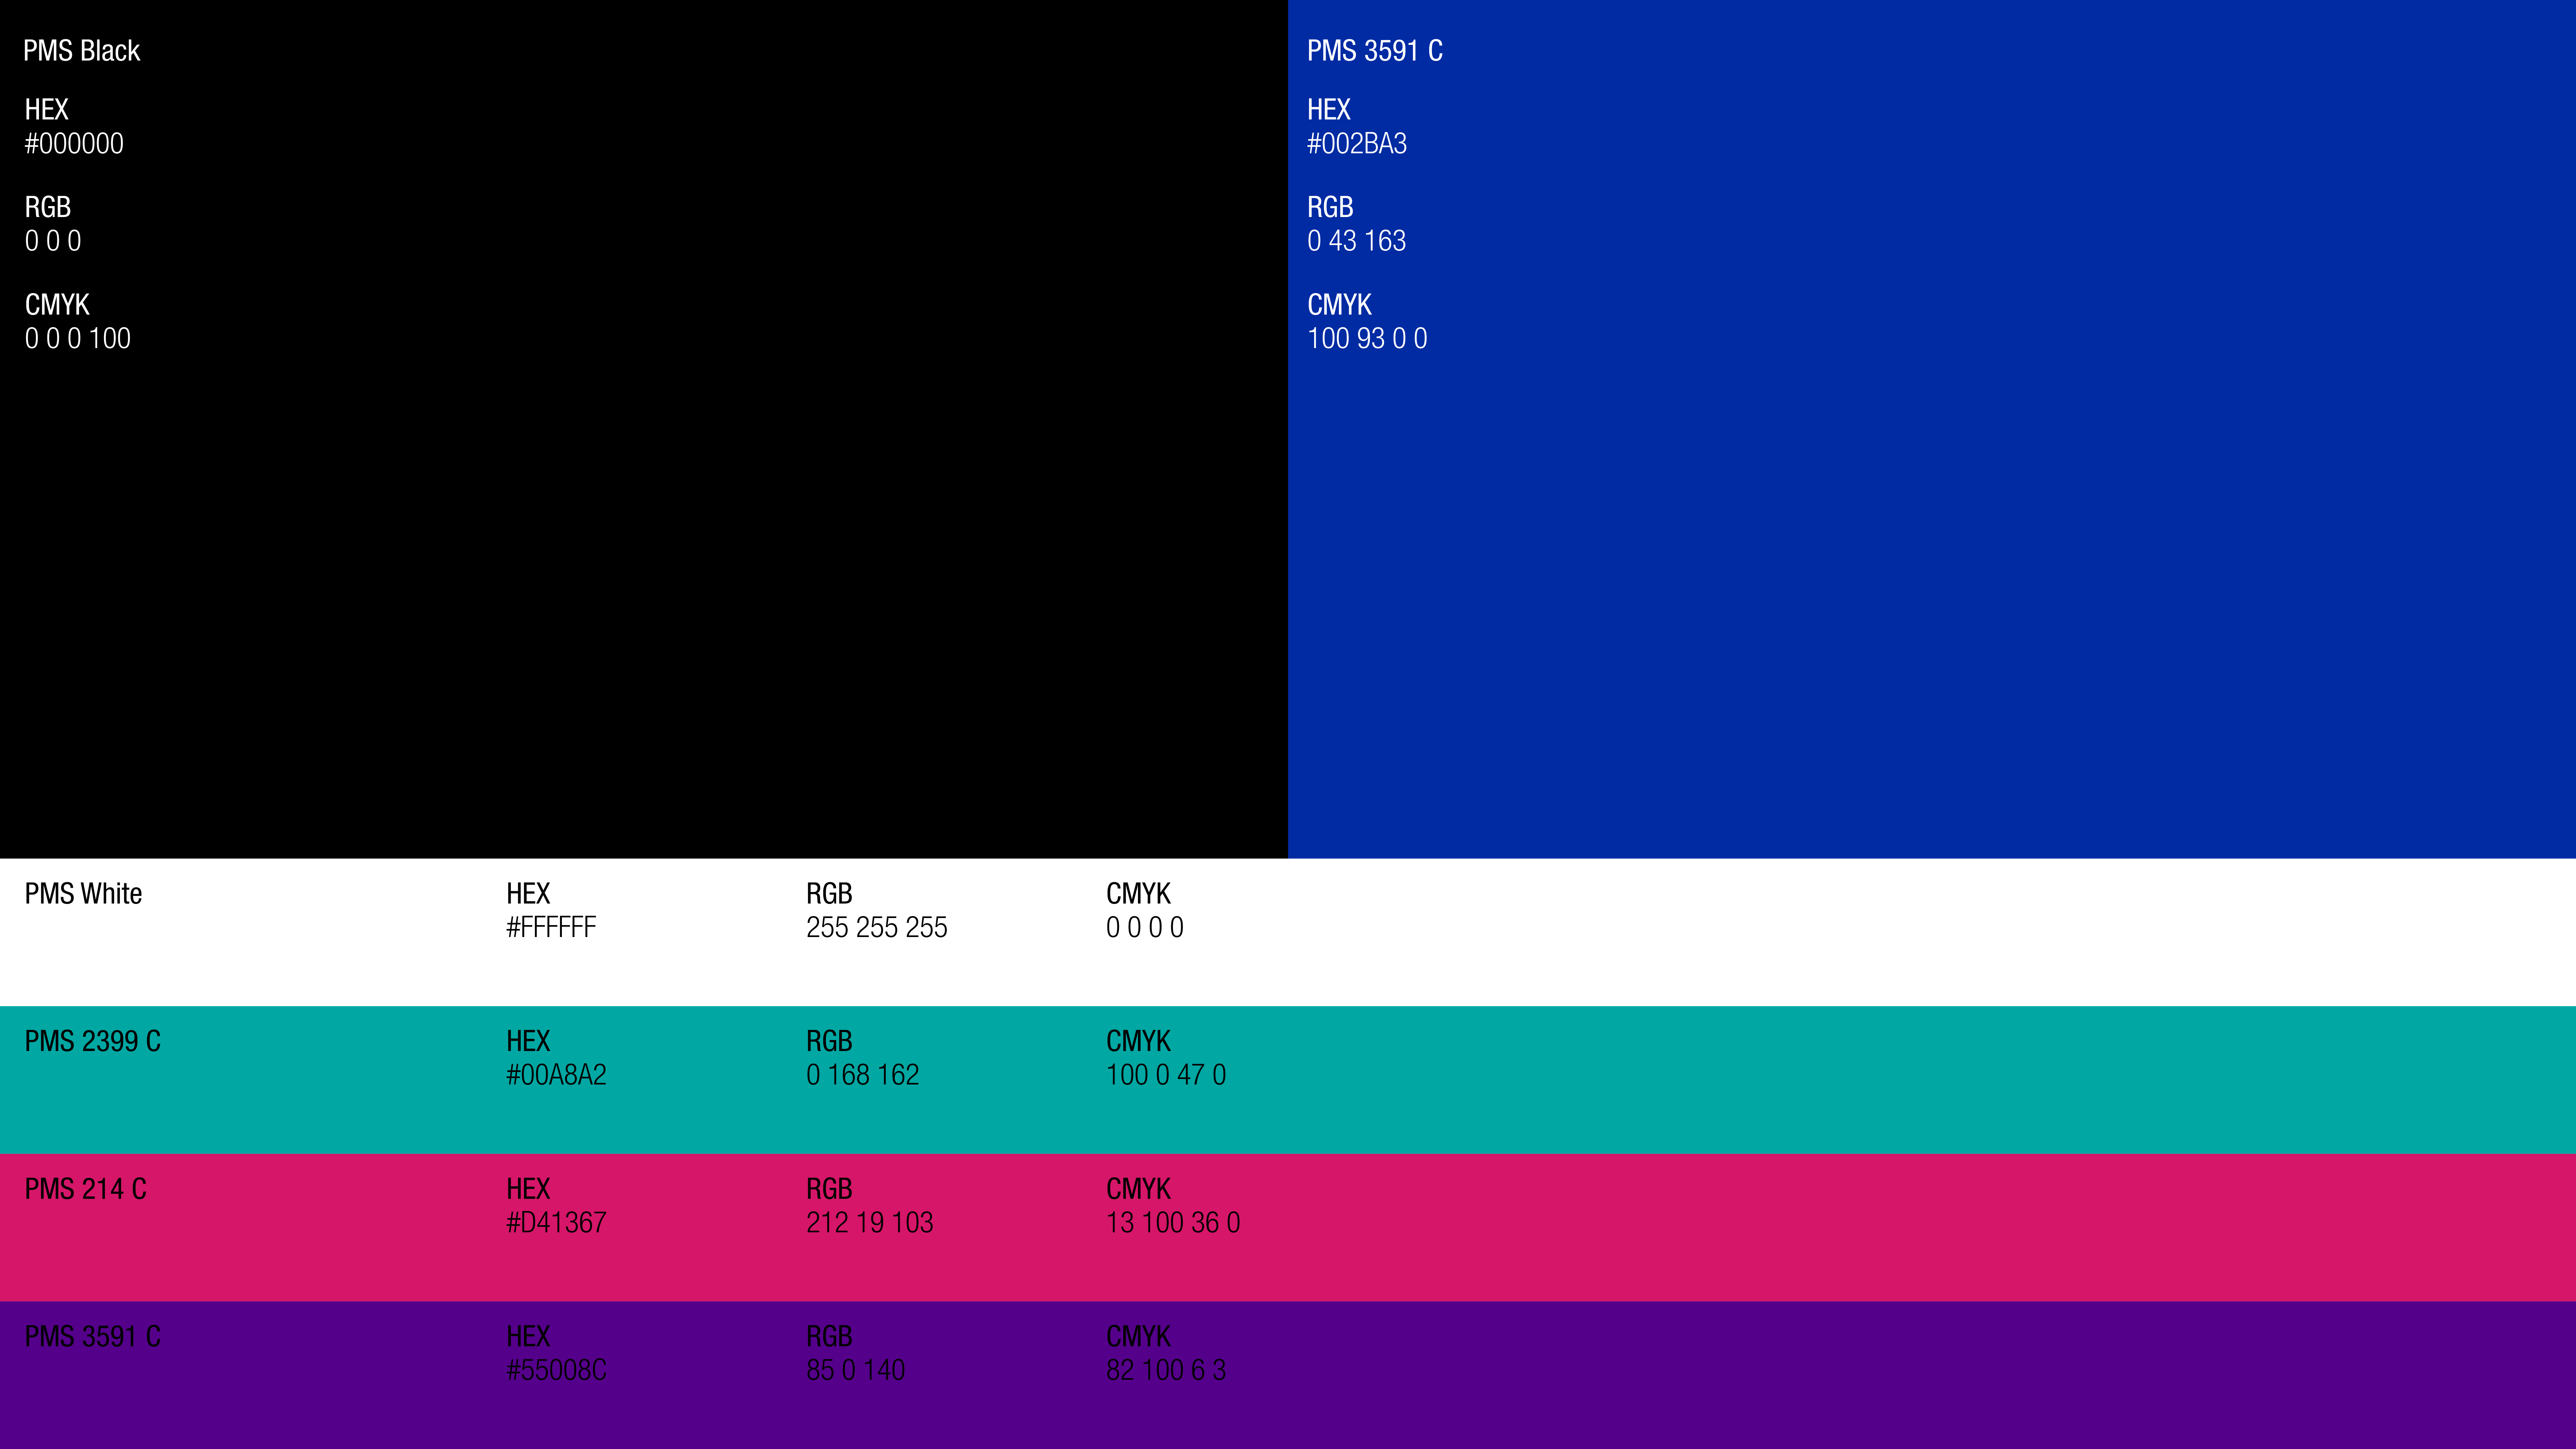Click the HEX heading in the black panel
2576x1449 pixels.
tap(47, 110)
